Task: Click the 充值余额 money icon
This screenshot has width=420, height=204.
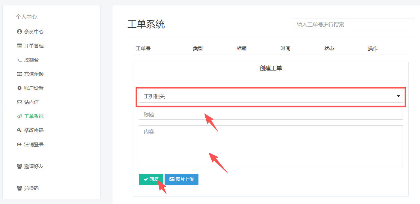Action: pos(19,74)
